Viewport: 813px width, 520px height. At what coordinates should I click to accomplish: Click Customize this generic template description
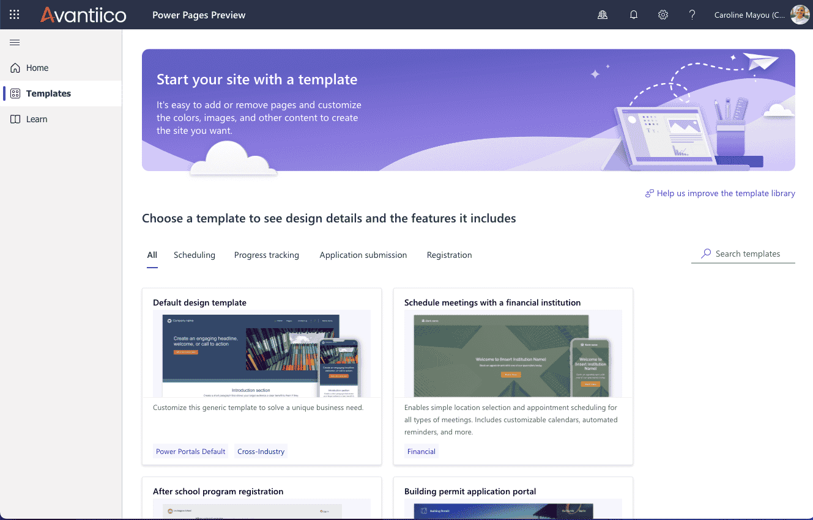pyautogui.click(x=258, y=408)
